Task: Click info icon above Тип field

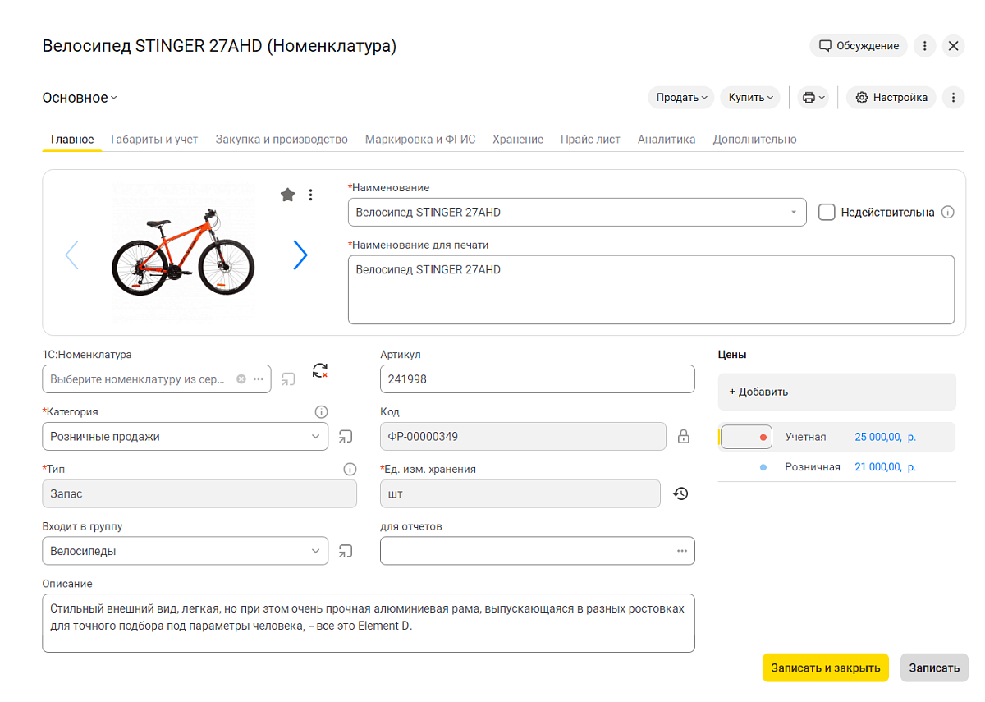Action: coord(350,470)
